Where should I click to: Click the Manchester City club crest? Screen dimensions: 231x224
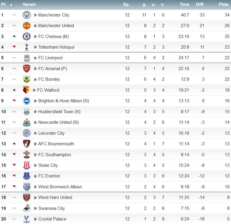[27, 15]
